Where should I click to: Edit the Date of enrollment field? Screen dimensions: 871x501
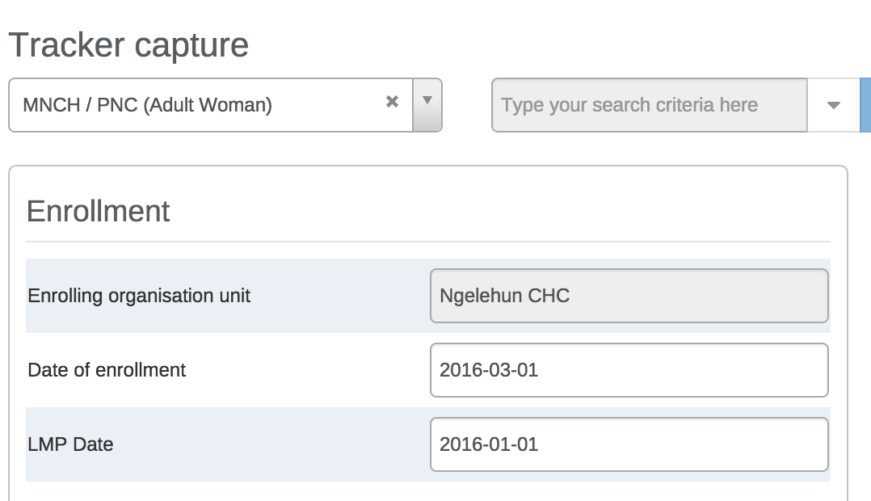(x=629, y=370)
